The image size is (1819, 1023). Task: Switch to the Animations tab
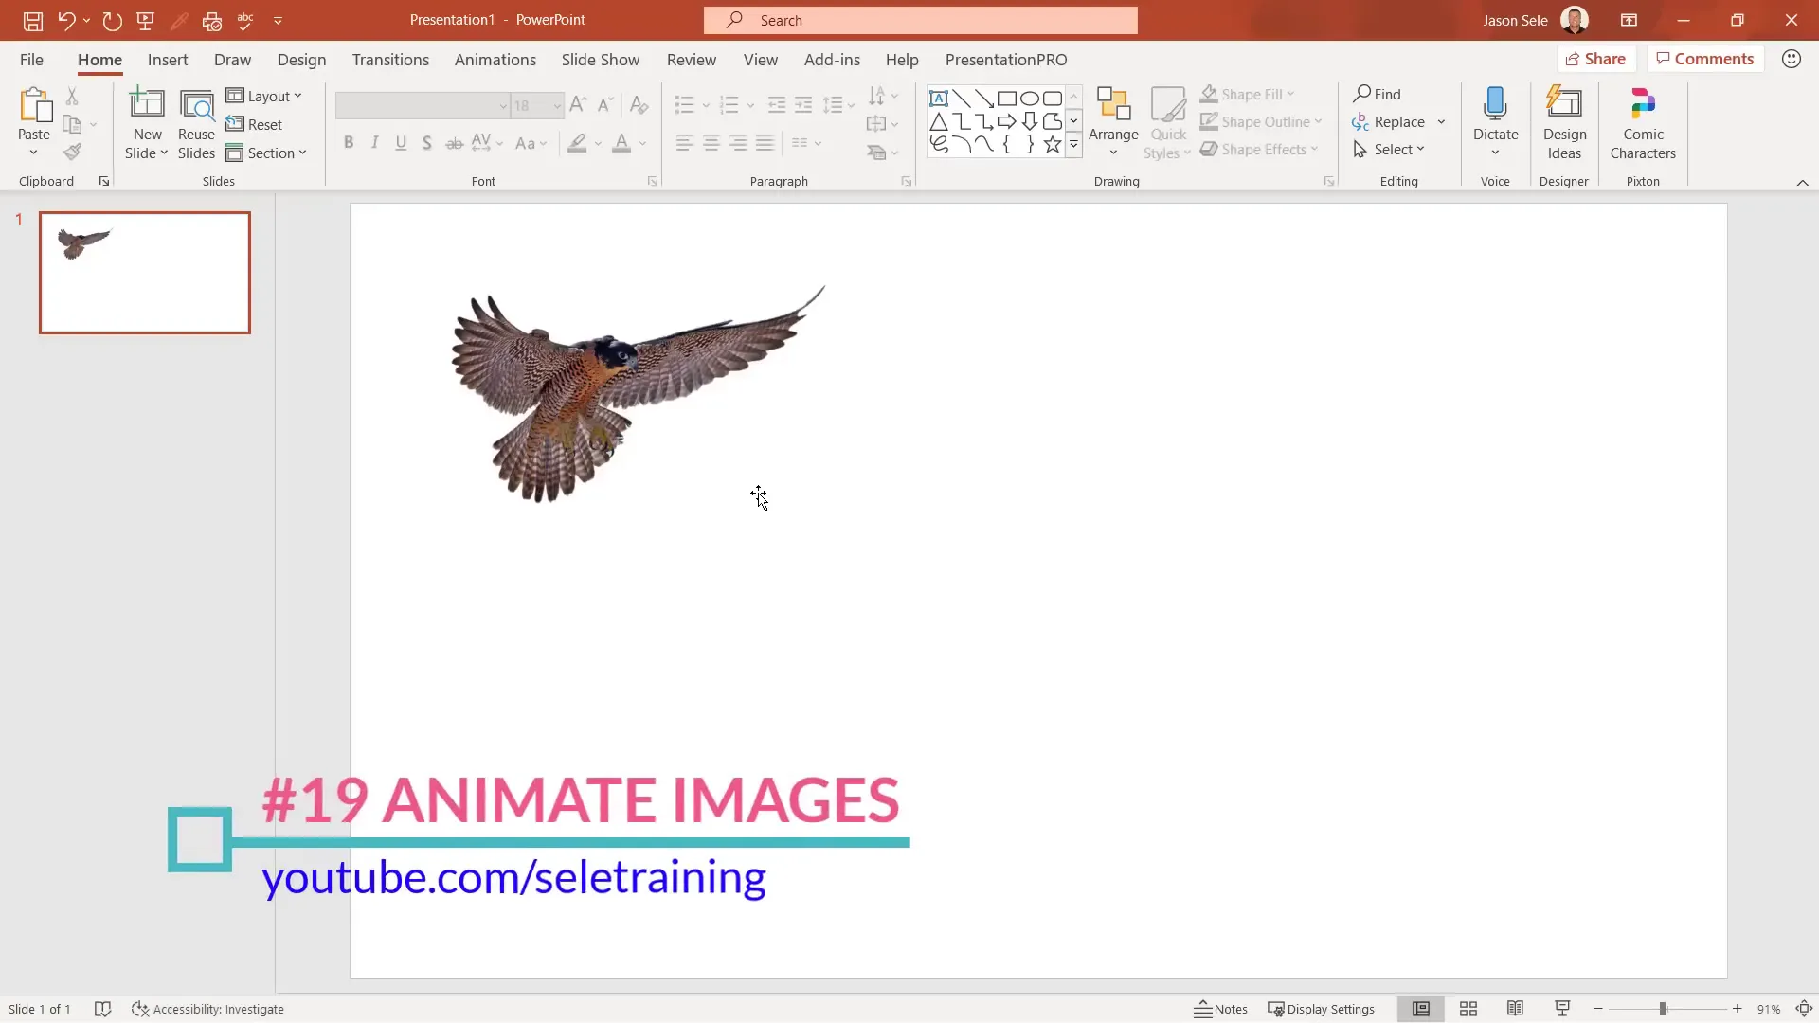(x=495, y=60)
